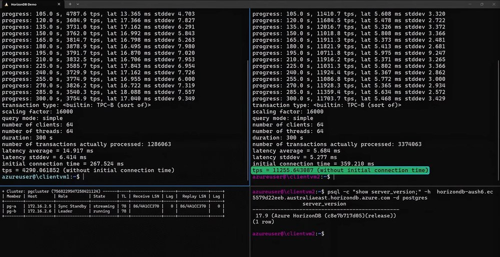Open the new-tab profile dropdown arrow
The height and width of the screenshot is (257, 500).
(78, 4)
